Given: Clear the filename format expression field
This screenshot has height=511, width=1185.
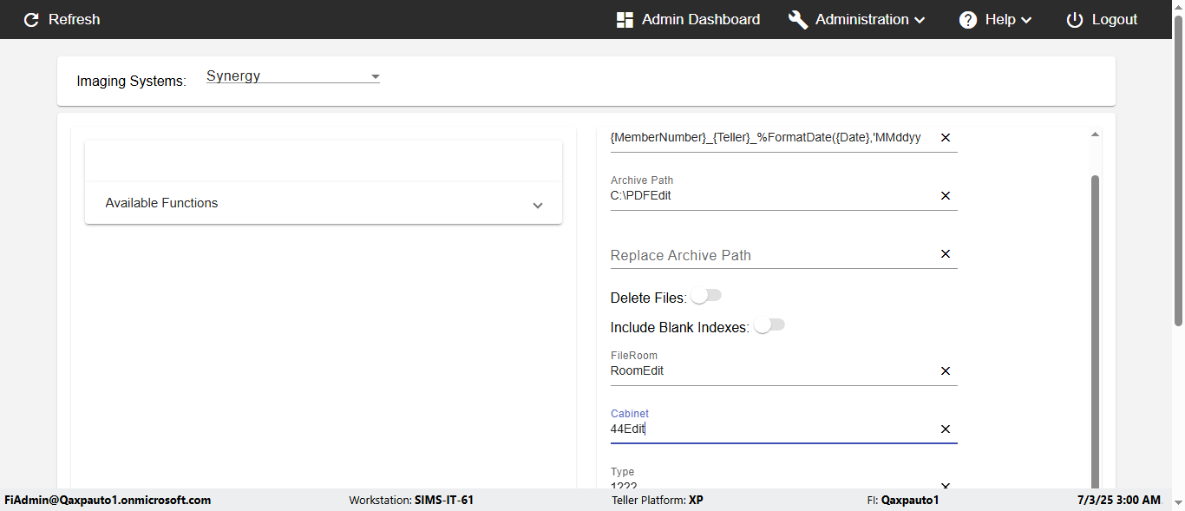Looking at the screenshot, I should [946, 138].
